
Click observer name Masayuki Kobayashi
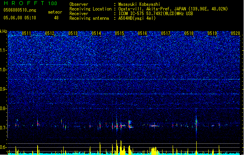[x=139, y=4]
